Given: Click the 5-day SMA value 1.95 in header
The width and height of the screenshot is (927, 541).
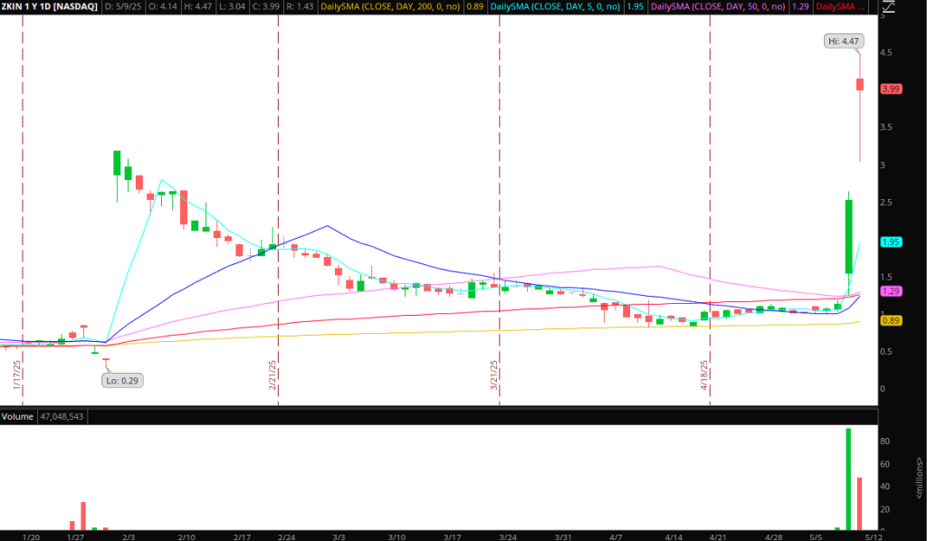Looking at the screenshot, I should coord(635,6).
